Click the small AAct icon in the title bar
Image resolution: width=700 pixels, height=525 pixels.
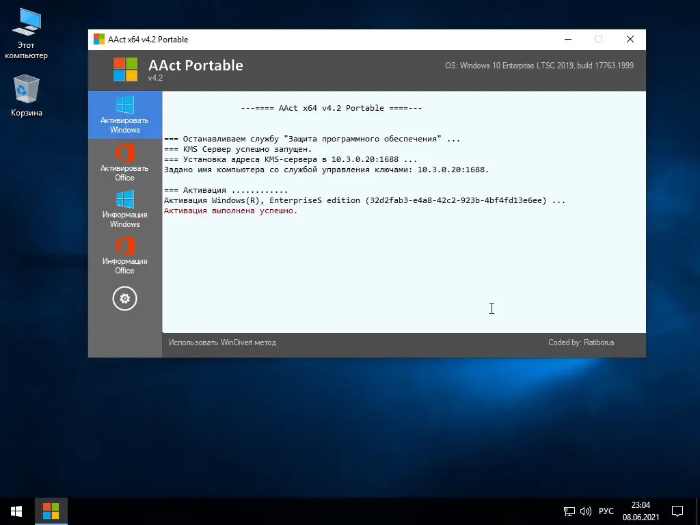98,39
